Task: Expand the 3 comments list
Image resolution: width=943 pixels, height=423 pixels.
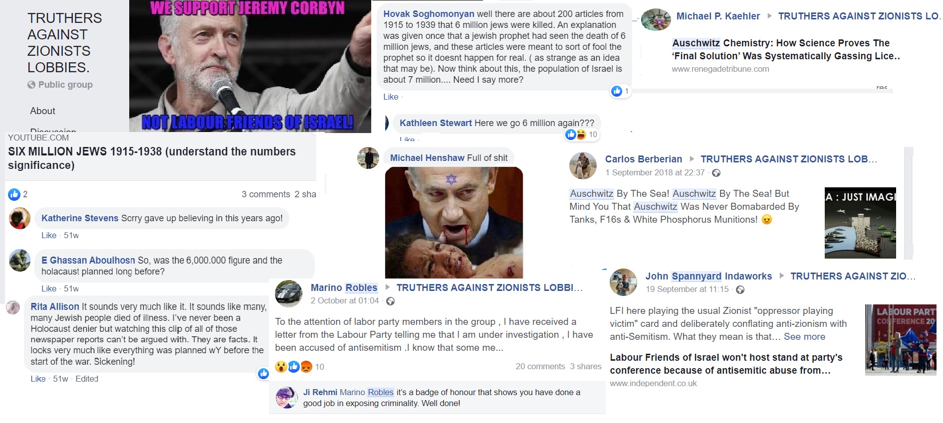Action: (x=266, y=194)
